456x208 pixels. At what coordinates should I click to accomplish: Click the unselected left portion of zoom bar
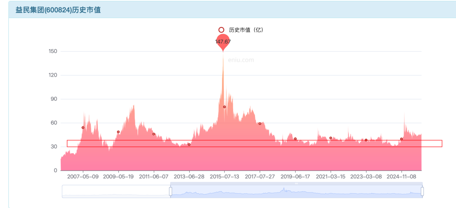click(x=116, y=192)
